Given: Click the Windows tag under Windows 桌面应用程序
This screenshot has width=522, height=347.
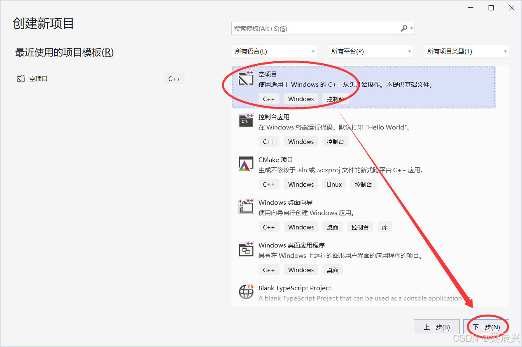Looking at the screenshot, I should pos(301,270).
